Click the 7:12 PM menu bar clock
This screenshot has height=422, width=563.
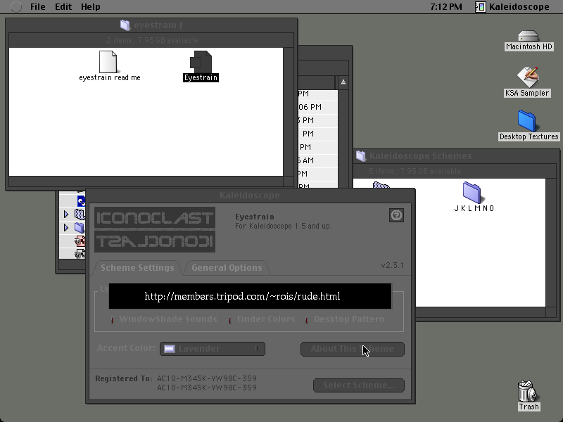click(446, 7)
